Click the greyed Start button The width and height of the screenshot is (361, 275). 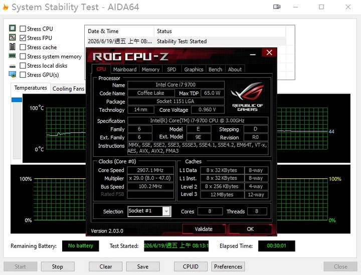(20, 266)
